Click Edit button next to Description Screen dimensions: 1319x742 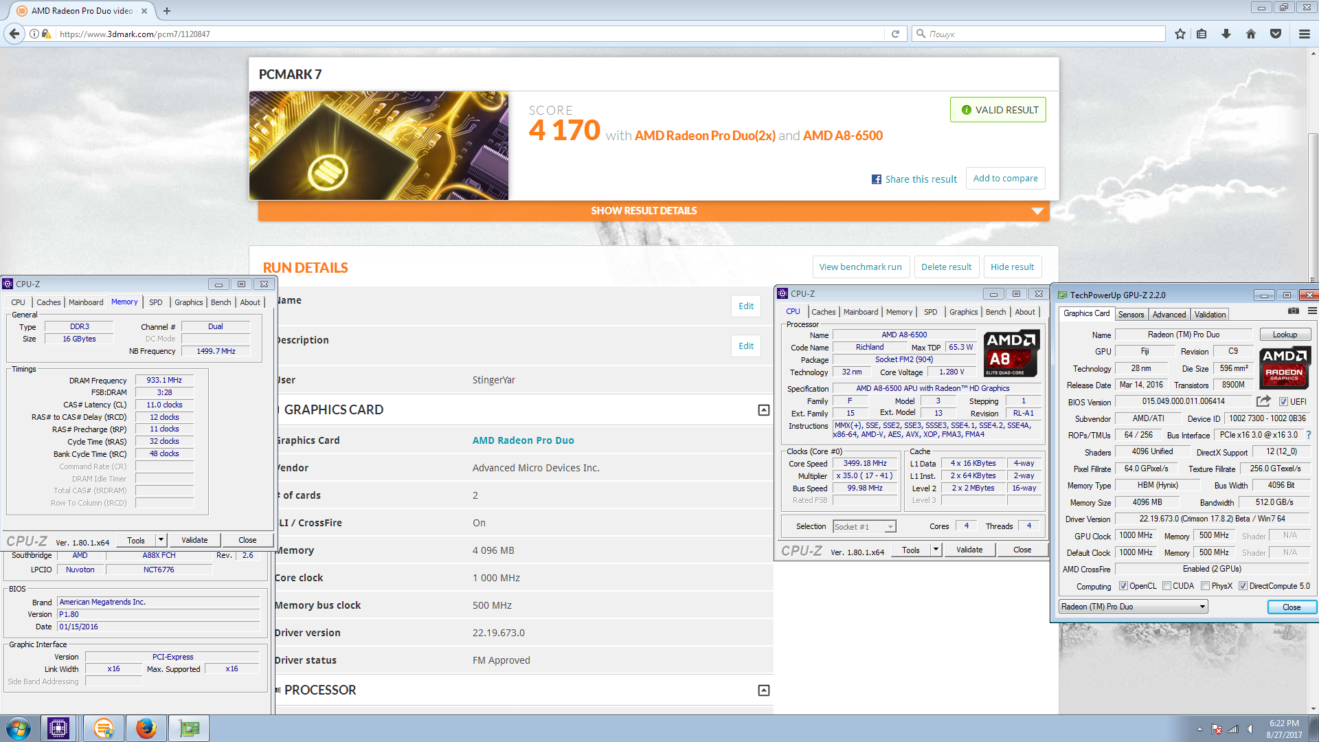click(746, 346)
